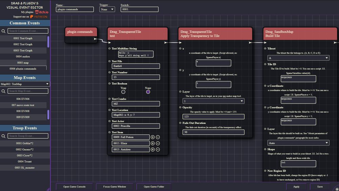Open map event 009 EV009
The image size is (339, 191).
tap(23, 117)
